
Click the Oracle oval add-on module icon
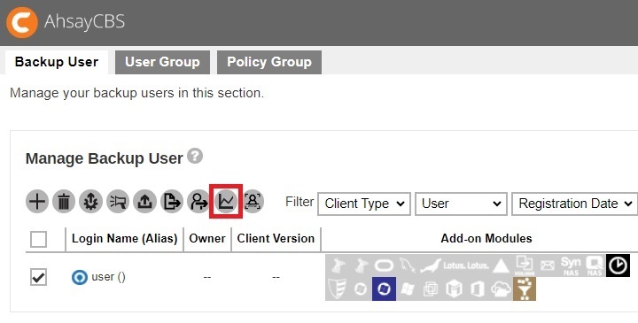click(384, 265)
